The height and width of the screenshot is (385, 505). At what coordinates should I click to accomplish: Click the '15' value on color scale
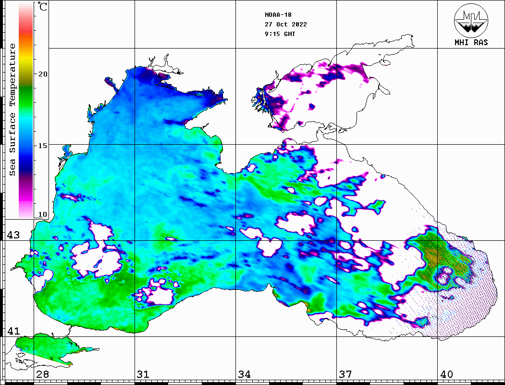[x=42, y=146]
